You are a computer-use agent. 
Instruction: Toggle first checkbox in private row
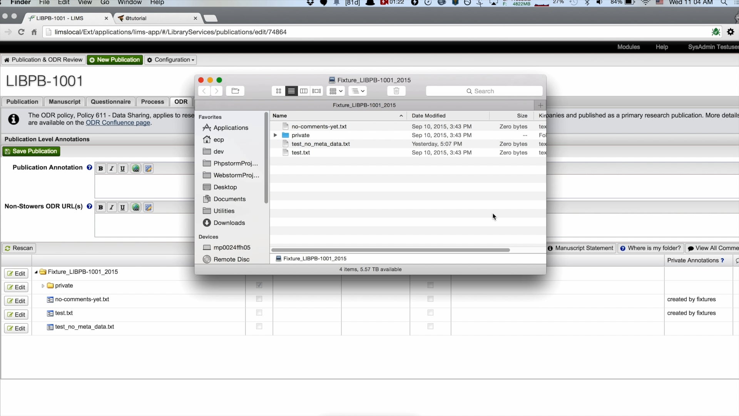click(x=259, y=285)
